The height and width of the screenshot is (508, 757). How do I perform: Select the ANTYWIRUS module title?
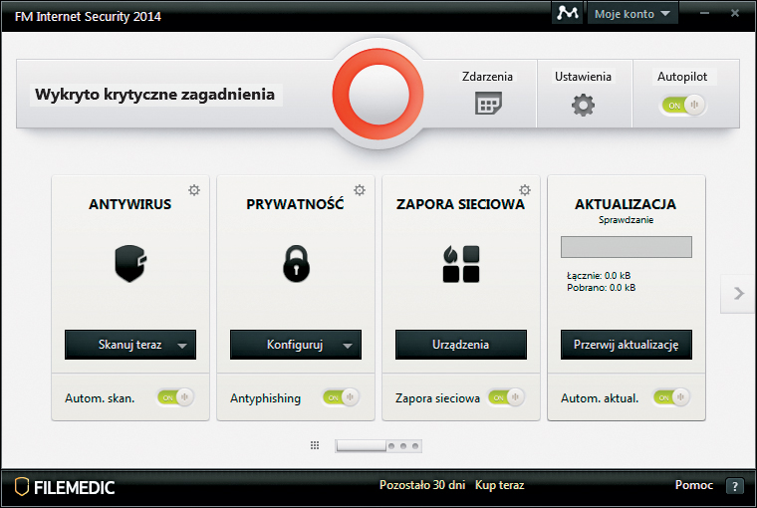point(129,204)
